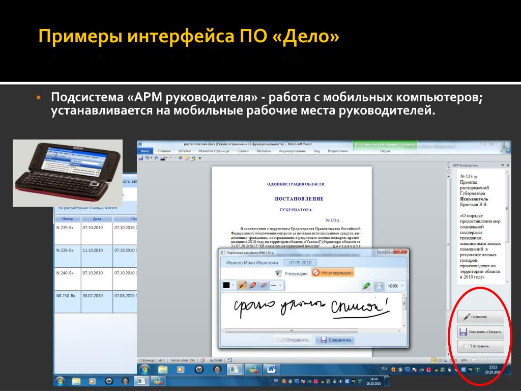
Task: Click date cell 08.07.2010 in table
Action: pyautogui.click(x=93, y=296)
